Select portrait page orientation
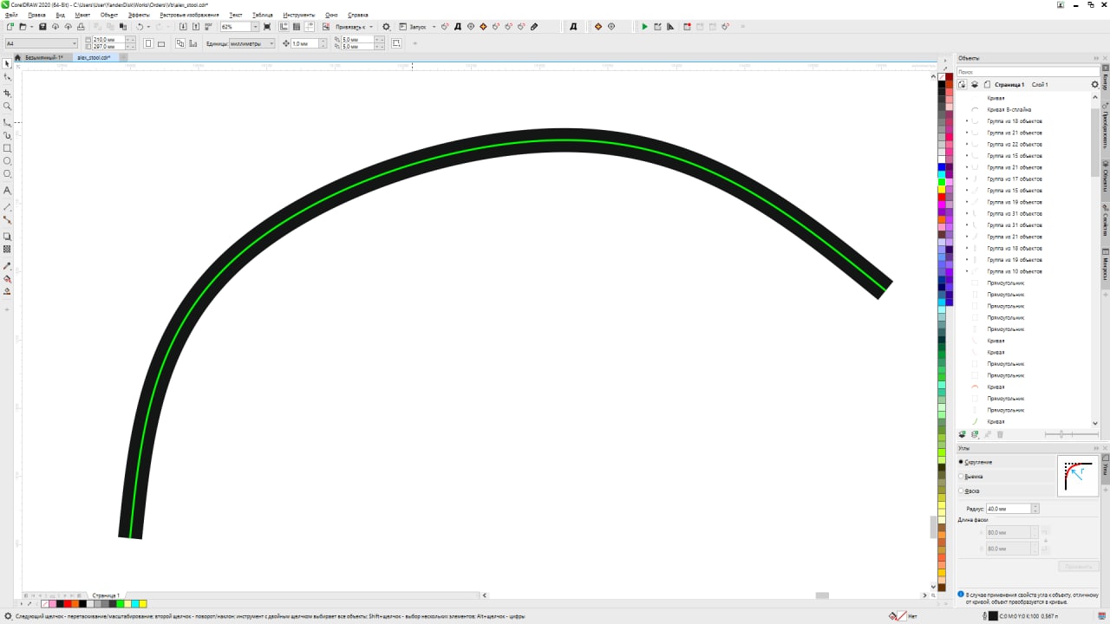Screen dimensions: 1110x624 point(148,43)
